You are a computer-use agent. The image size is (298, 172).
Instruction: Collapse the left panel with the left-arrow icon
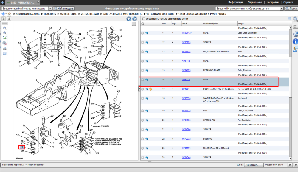click(4, 18)
